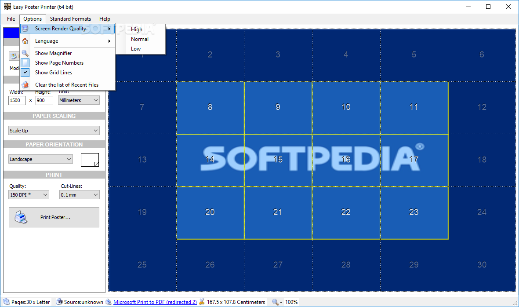Select High render quality
Image resolution: width=519 pixels, height=307 pixels.
pos(136,29)
